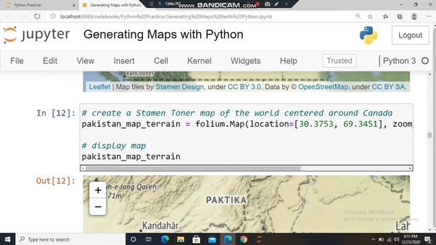Viewport: 436px width, 245px height.
Task: Add page to favorites star icon
Action: point(370,16)
